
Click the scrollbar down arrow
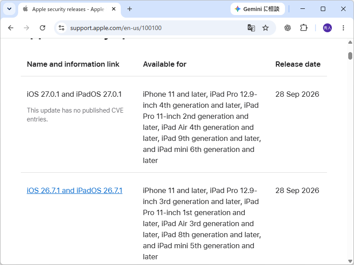[350, 261]
